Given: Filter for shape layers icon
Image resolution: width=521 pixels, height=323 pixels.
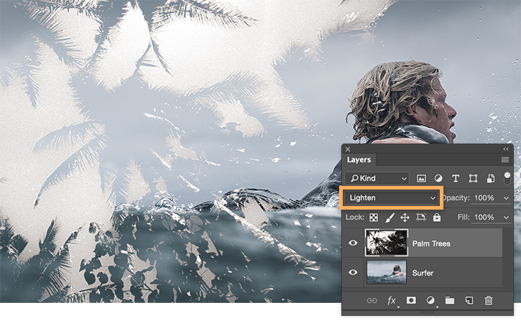Looking at the screenshot, I should tap(473, 179).
